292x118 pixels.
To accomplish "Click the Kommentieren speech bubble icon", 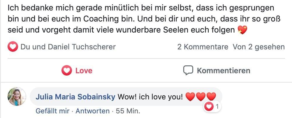I will 188,70.
